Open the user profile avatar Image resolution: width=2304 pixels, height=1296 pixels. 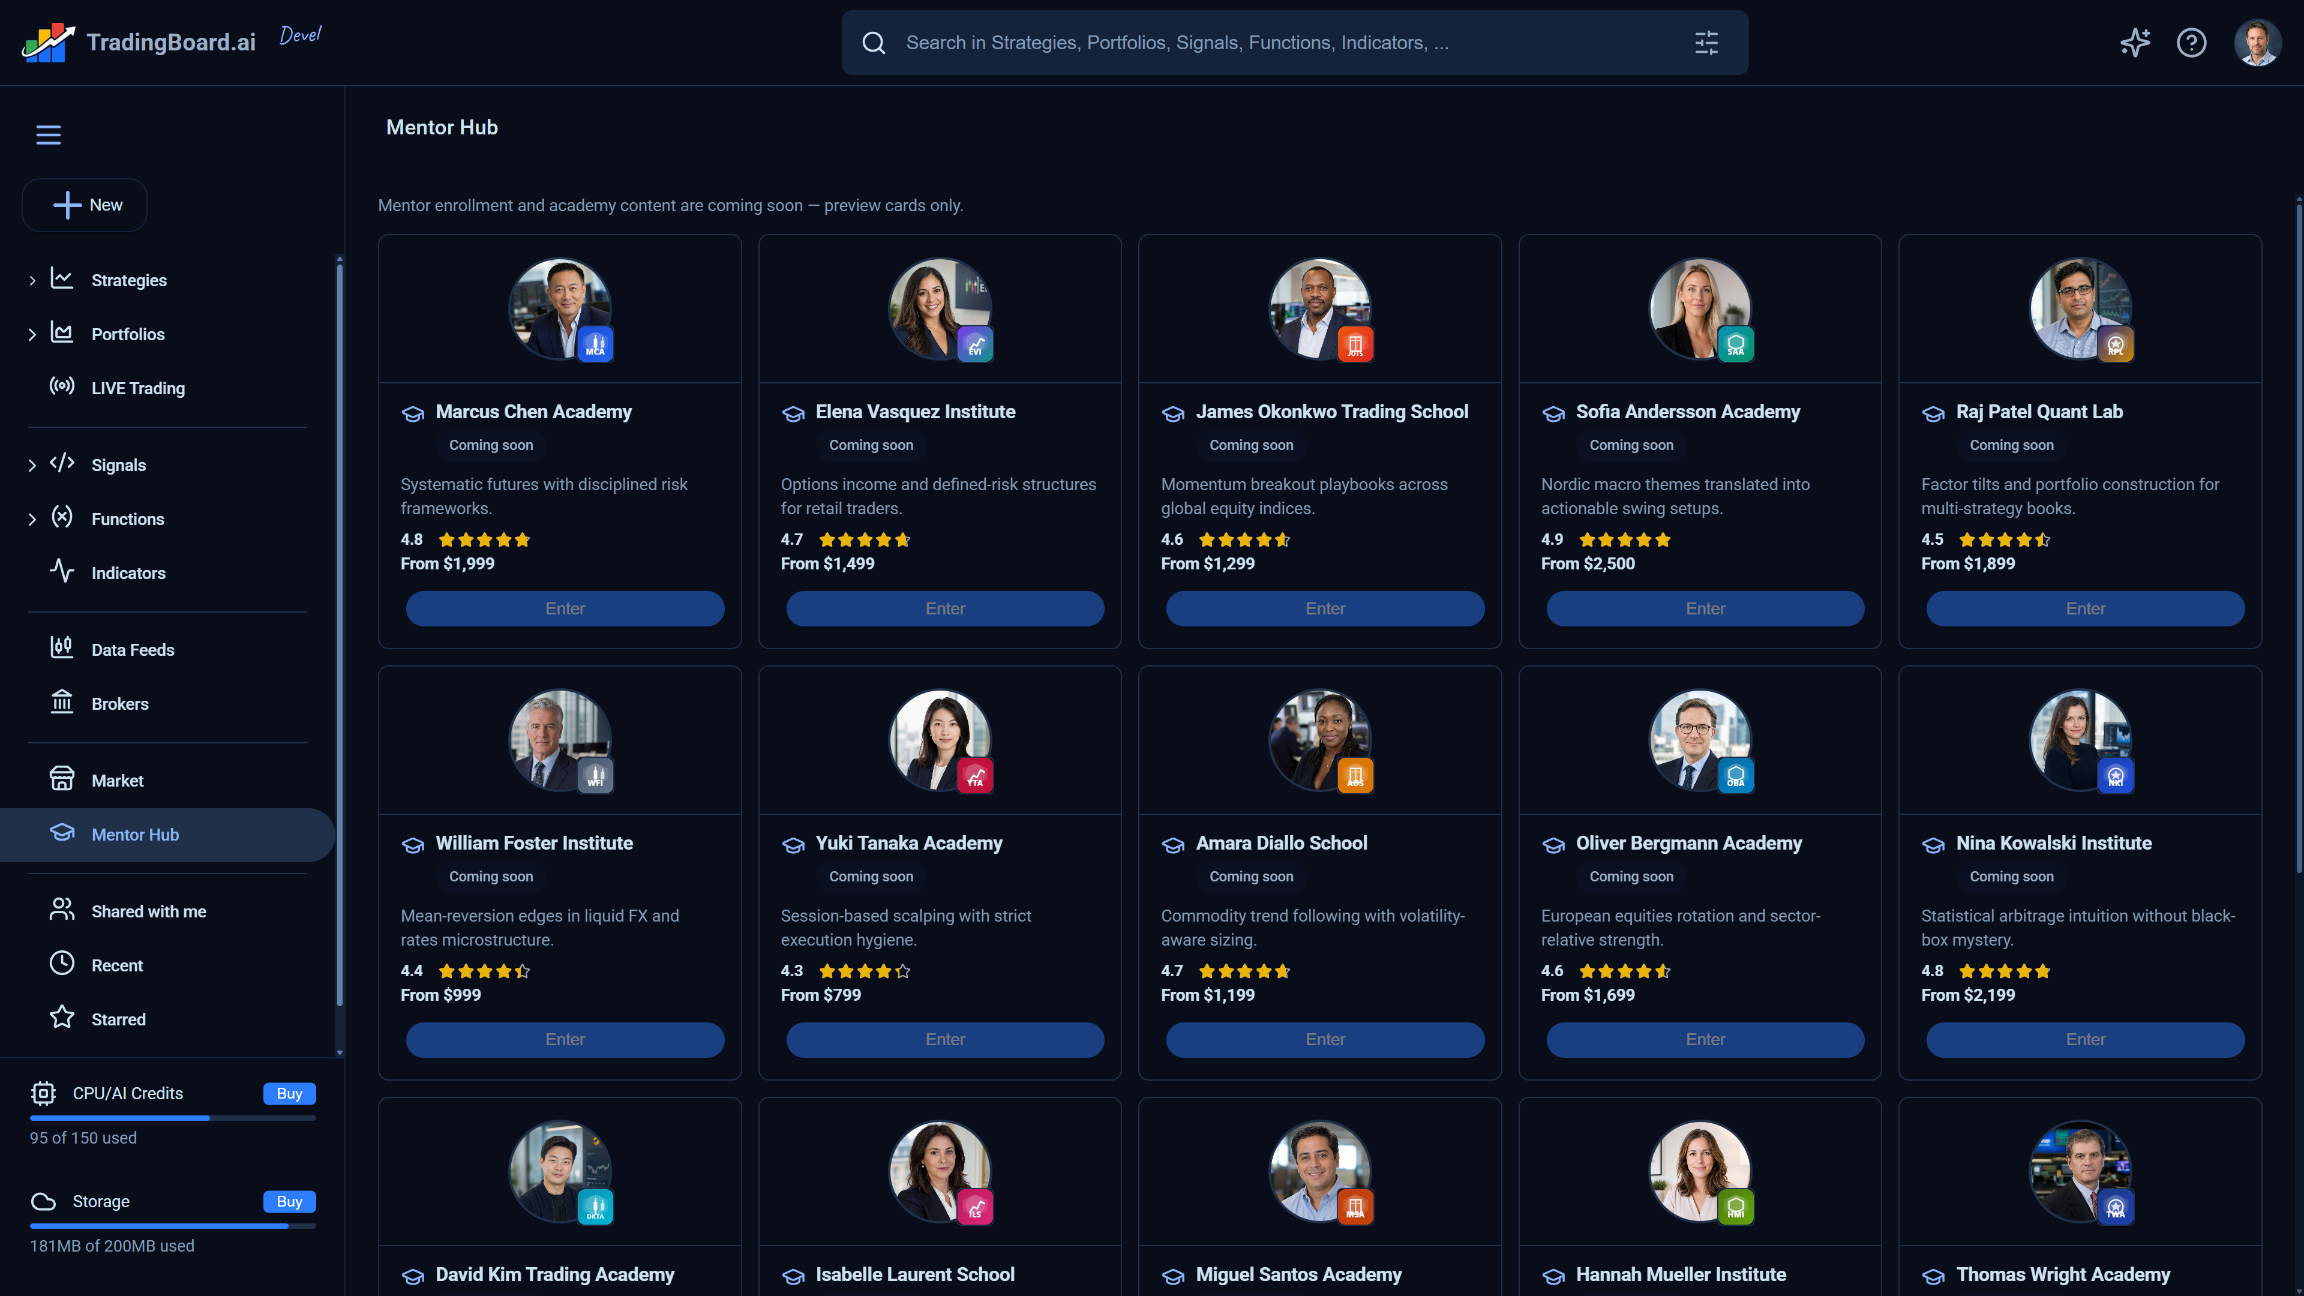(x=2257, y=43)
